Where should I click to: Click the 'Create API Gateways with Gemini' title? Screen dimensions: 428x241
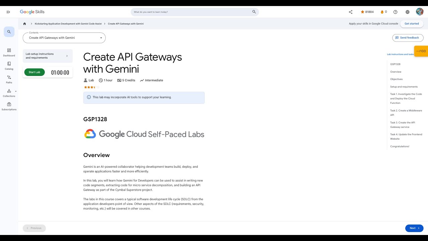(132, 63)
